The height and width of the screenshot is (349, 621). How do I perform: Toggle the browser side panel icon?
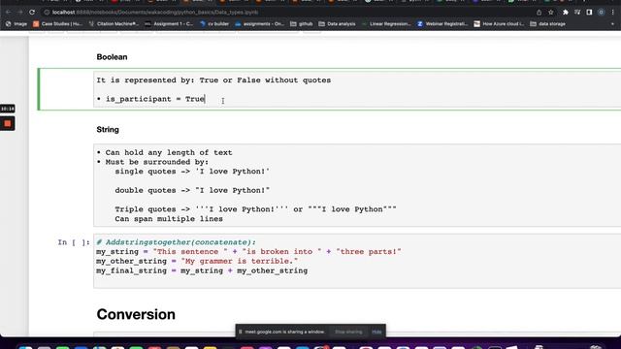point(589,13)
